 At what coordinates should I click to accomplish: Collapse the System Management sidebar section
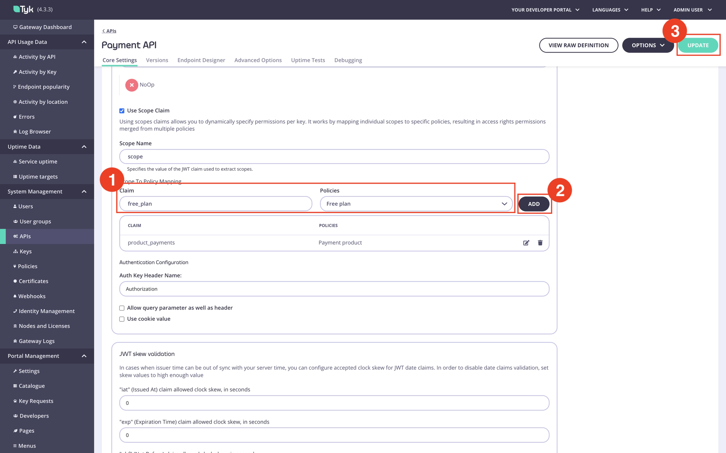84,191
